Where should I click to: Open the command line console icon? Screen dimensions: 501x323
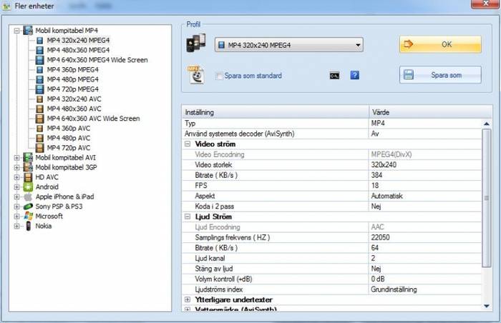334,76
